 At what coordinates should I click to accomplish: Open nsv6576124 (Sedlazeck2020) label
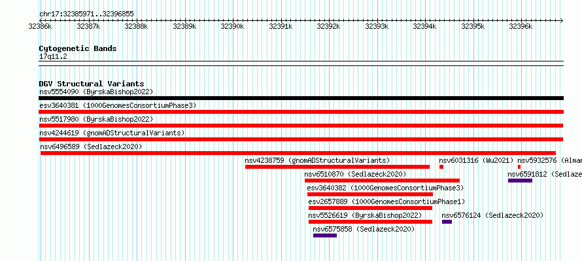(492, 215)
